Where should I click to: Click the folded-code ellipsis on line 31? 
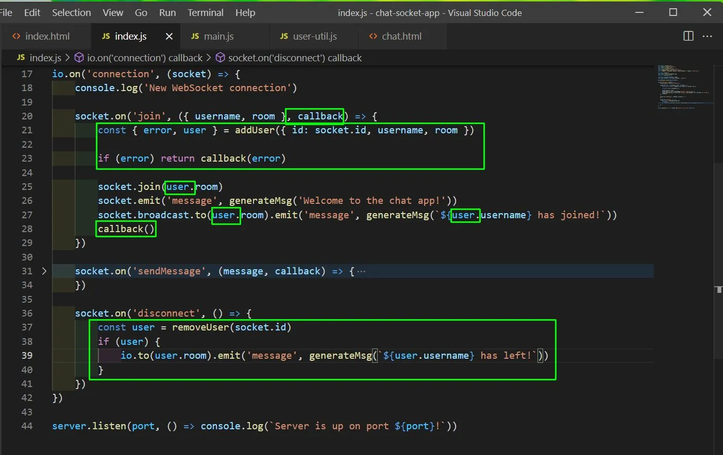361,271
